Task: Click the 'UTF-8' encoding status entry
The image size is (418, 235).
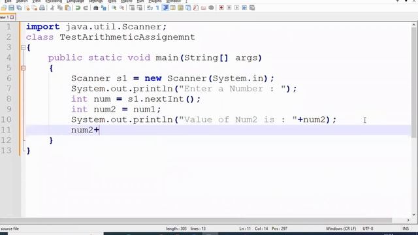Action: click(x=368, y=228)
